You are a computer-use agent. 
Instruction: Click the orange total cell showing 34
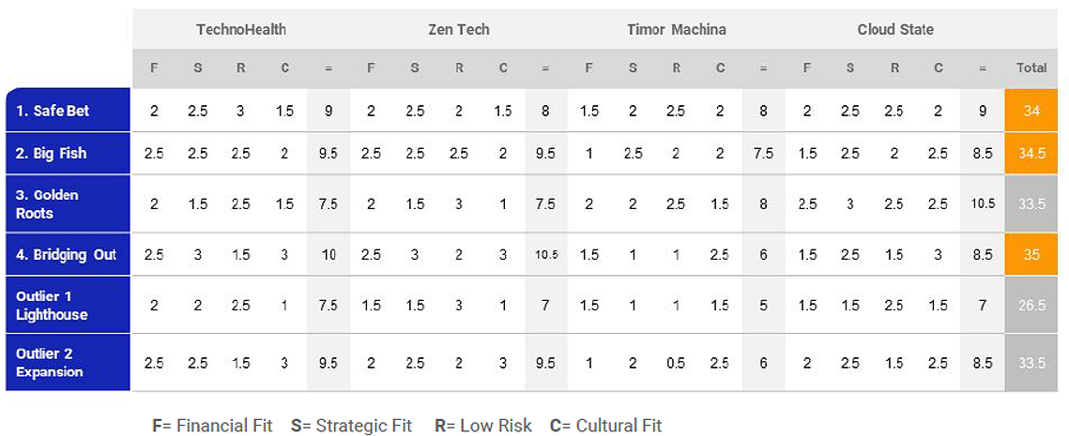pos(1031,110)
